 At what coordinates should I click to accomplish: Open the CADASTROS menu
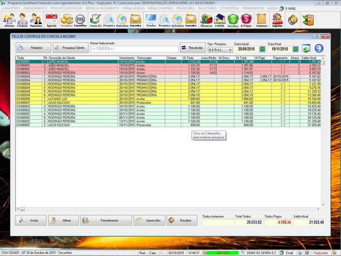(x=11, y=8)
